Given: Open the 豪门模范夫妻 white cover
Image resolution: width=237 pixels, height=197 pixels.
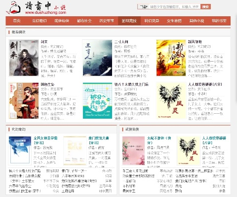Looking at the screenshot, I should 75,150.
